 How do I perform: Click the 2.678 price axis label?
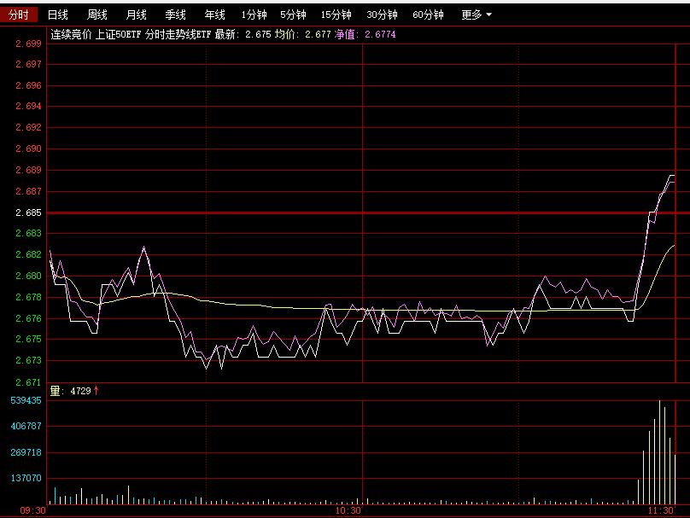pos(28,297)
